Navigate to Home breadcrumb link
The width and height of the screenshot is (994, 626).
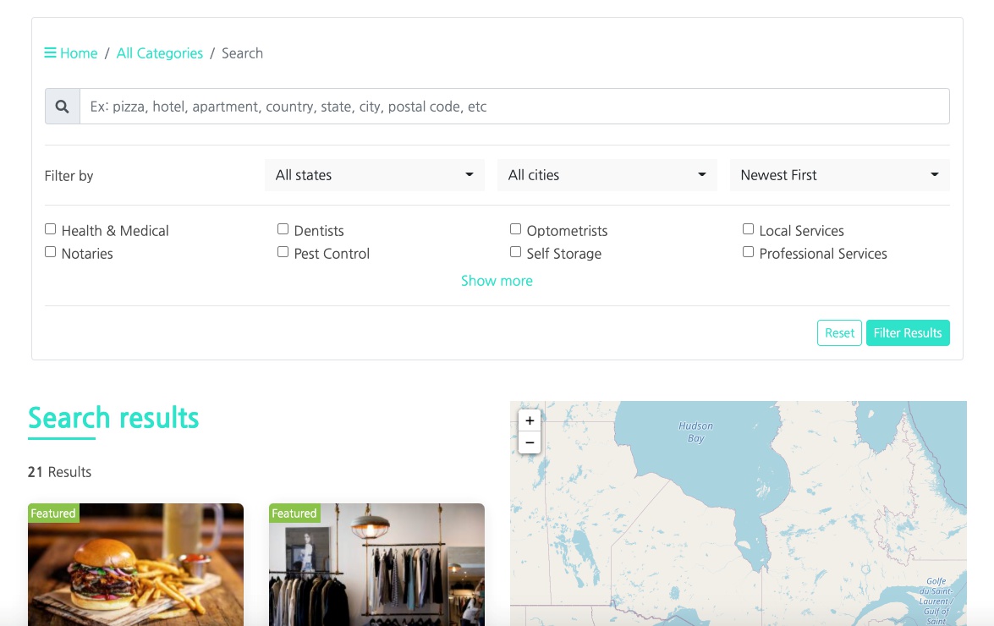(79, 53)
